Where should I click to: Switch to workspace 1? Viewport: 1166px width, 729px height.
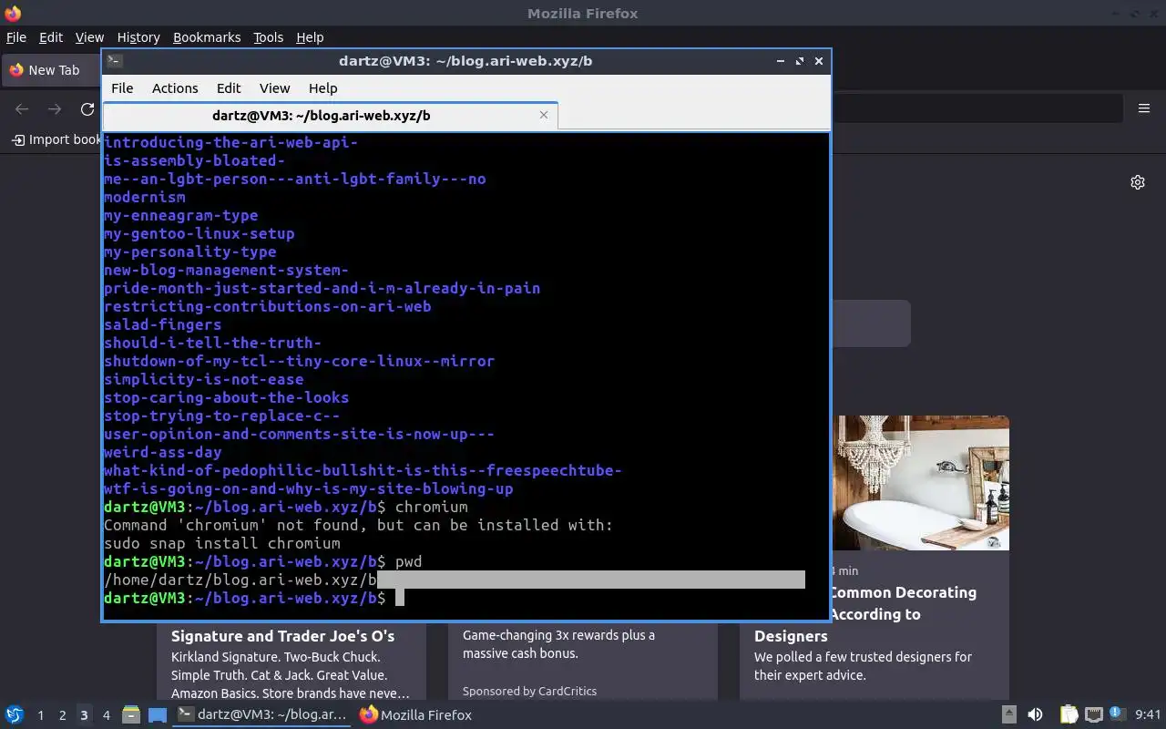pos(40,715)
